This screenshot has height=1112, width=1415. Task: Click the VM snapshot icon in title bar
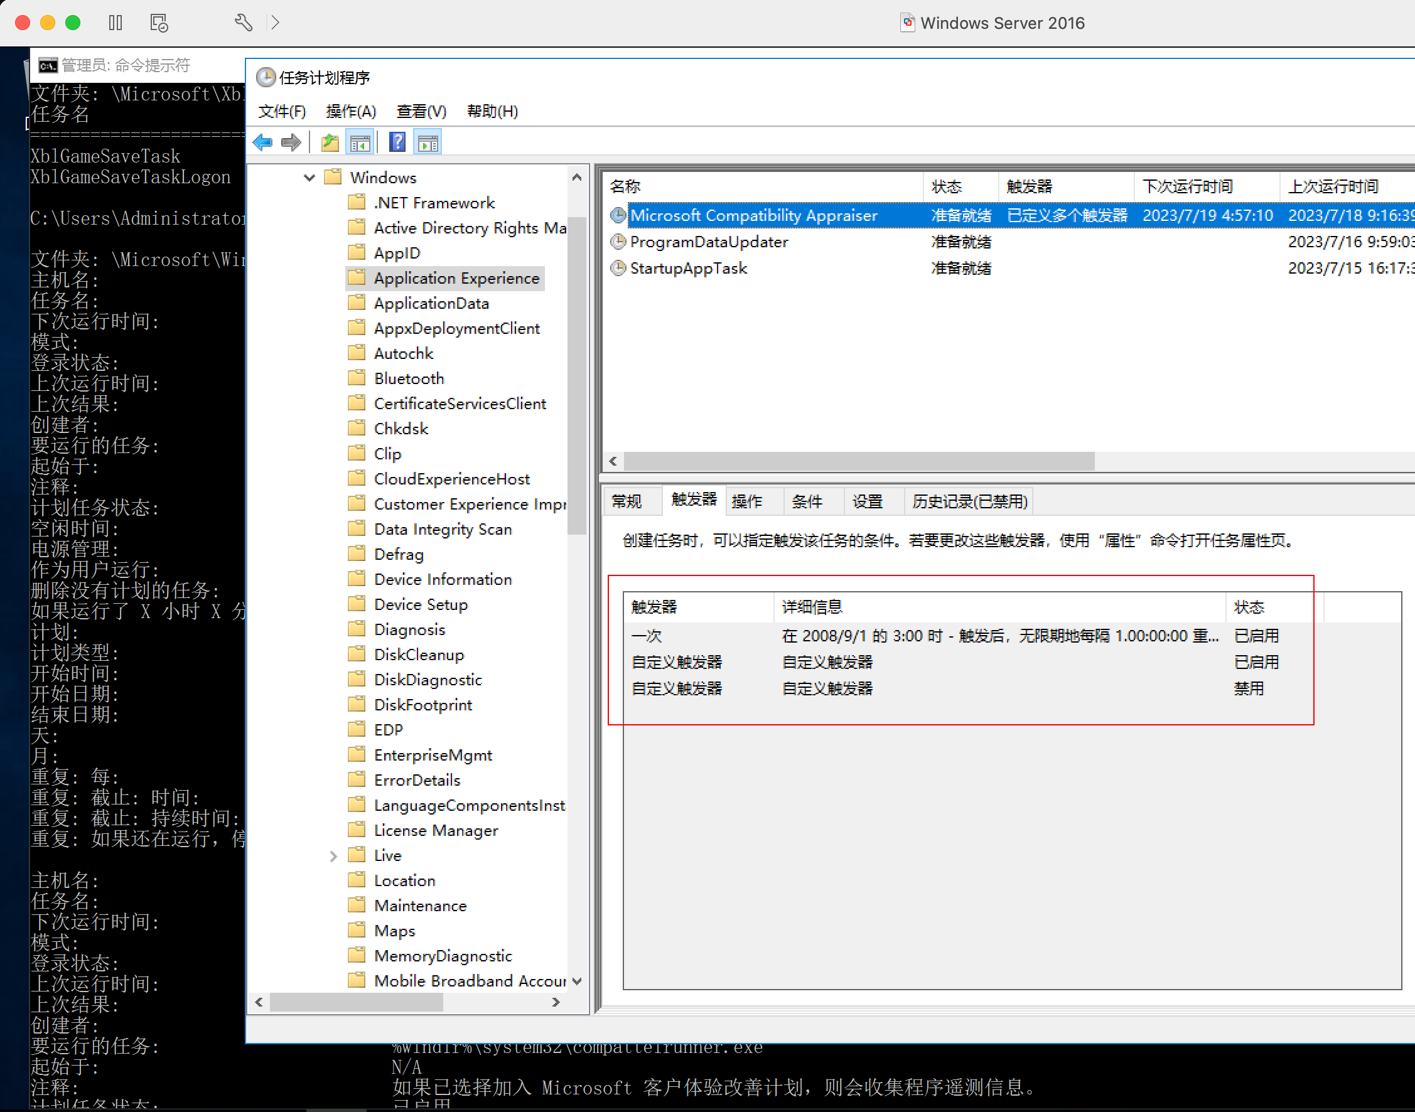point(159,23)
